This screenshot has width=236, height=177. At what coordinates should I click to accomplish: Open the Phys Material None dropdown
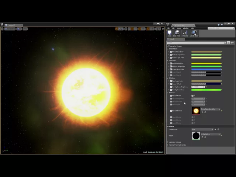click(x=202, y=129)
